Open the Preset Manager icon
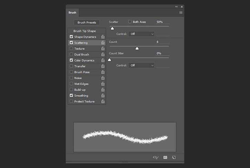The image size is (250, 168). point(165,157)
